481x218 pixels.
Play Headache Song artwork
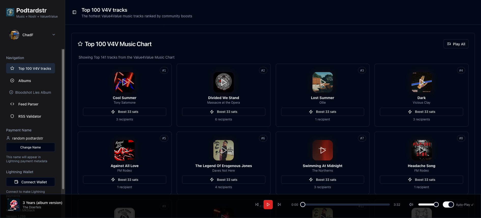coord(422,150)
